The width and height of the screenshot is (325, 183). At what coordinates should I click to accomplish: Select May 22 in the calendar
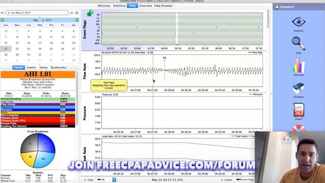click(17, 49)
